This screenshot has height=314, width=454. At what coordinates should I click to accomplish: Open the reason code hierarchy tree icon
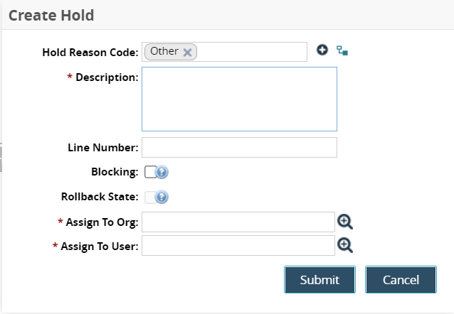(x=342, y=51)
